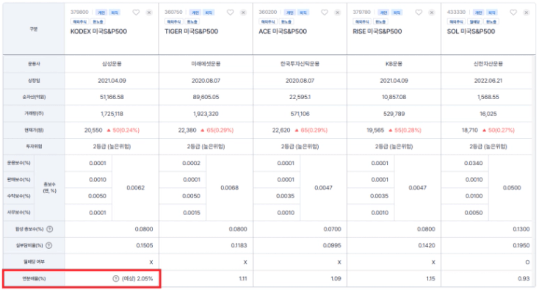This screenshot has width=539, height=290.
Task: Open SOL 미국S&P500 product name
Action: tap(471, 32)
